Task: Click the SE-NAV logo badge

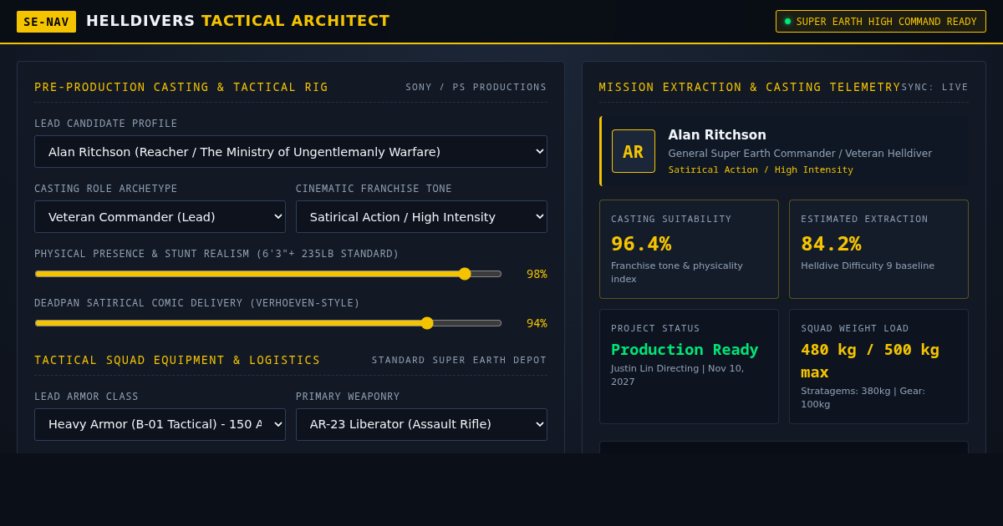Action: pos(46,22)
